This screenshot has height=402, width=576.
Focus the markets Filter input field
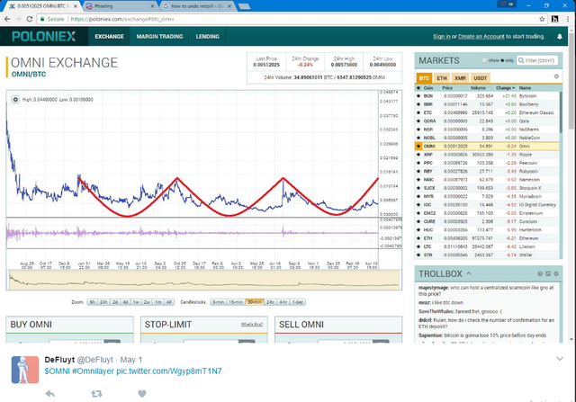click(x=537, y=60)
